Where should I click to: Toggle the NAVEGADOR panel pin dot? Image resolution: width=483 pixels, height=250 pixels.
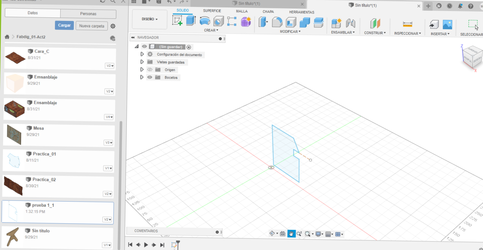pos(220,39)
